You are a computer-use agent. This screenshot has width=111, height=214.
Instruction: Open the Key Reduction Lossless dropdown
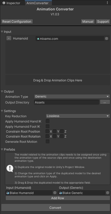[78, 116]
